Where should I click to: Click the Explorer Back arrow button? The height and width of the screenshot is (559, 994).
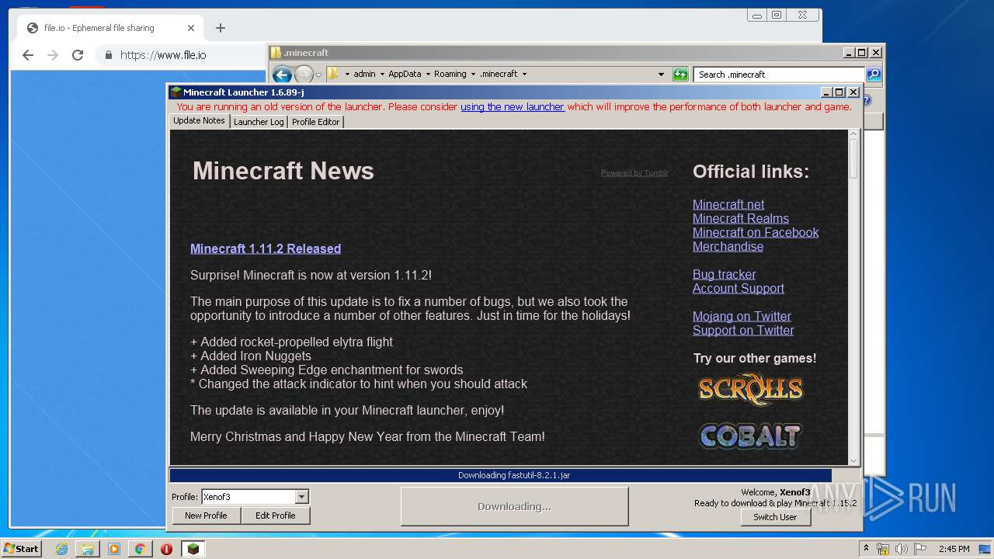(282, 75)
